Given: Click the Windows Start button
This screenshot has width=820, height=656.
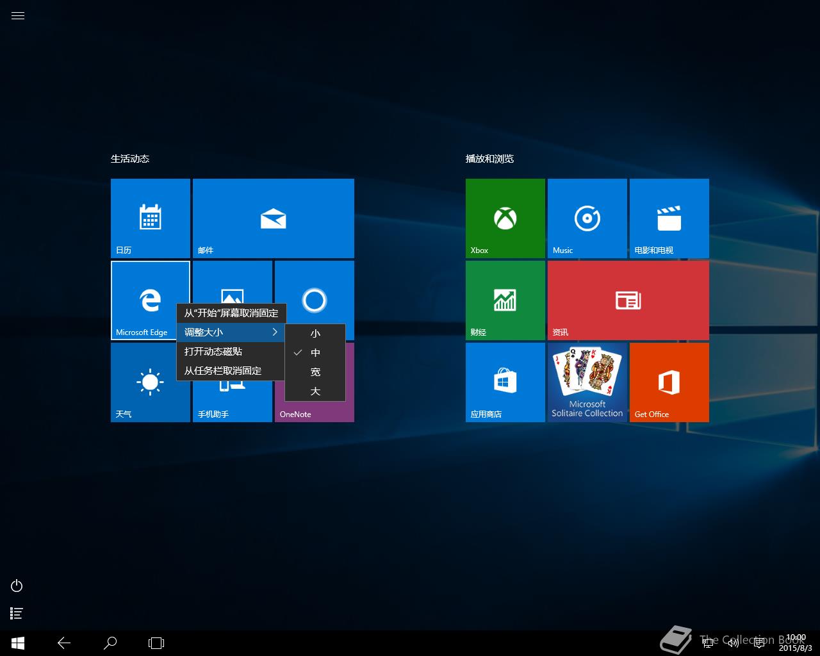Looking at the screenshot, I should (18, 643).
